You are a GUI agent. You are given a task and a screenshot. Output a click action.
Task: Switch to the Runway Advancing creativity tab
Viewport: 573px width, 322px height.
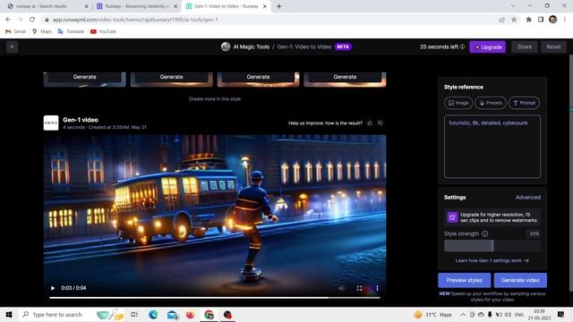(137, 6)
